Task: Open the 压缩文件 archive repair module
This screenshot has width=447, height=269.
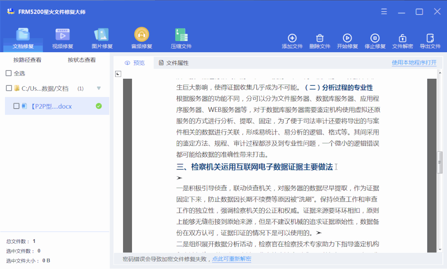Action: click(x=181, y=39)
